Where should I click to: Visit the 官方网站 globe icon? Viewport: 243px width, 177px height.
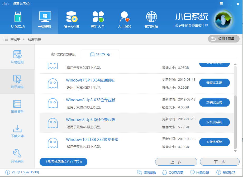151,20
